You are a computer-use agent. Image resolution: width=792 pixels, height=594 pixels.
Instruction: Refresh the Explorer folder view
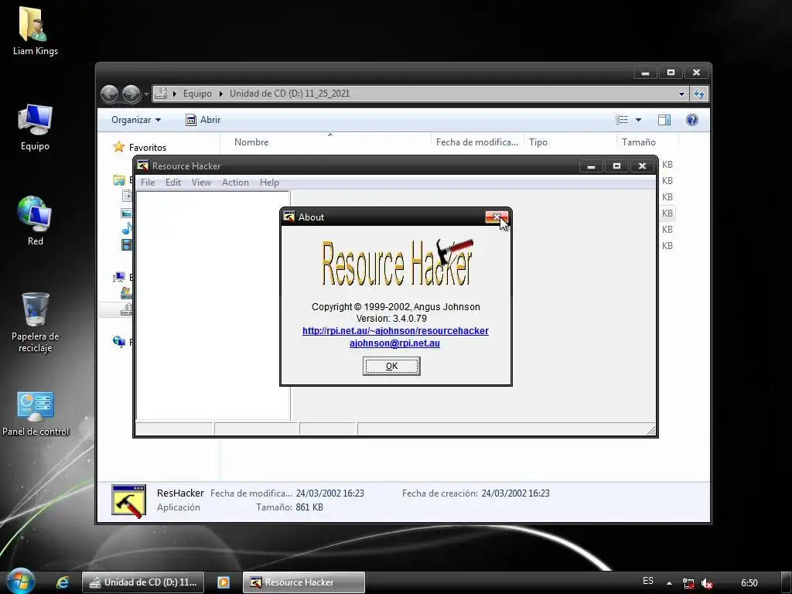699,94
